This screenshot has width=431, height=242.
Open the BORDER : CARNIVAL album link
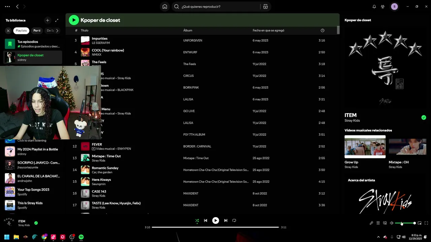197,146
